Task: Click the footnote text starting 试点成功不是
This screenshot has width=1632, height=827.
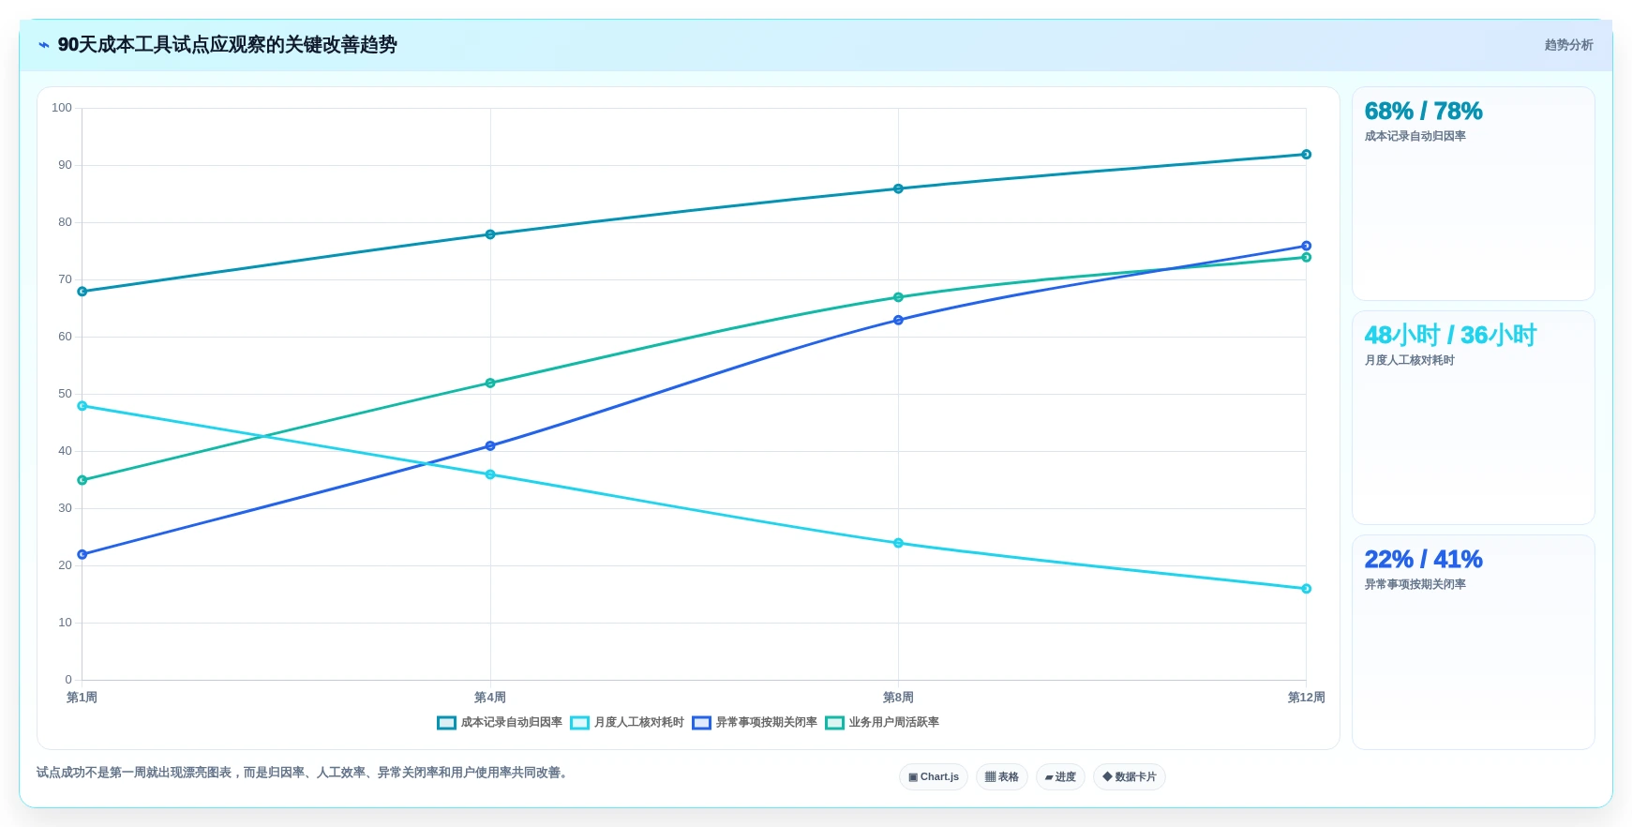Action: pos(304,773)
